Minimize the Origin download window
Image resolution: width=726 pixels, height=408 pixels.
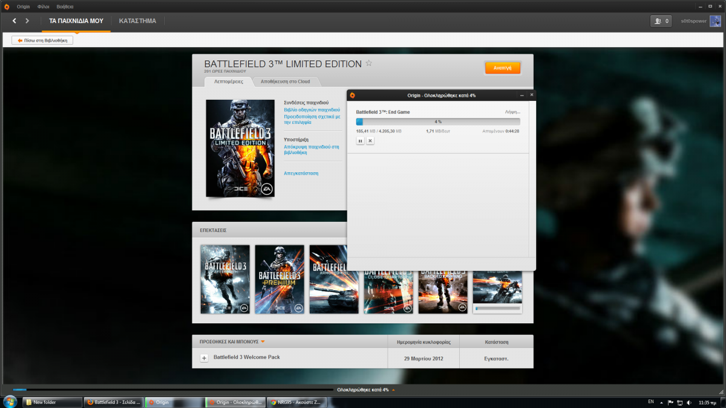click(522, 95)
